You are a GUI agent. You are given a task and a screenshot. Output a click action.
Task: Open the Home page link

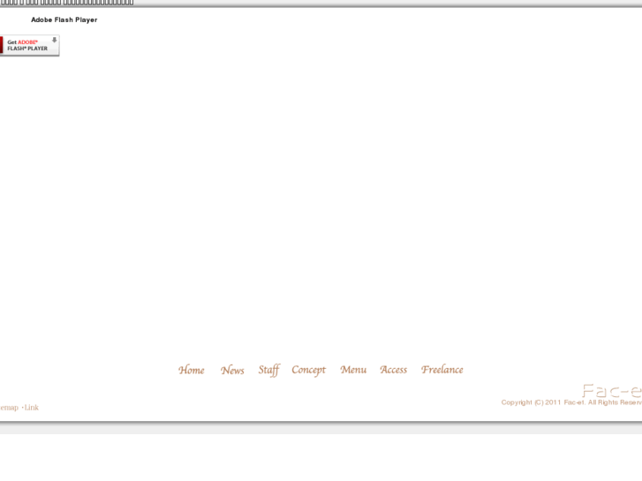click(x=192, y=370)
